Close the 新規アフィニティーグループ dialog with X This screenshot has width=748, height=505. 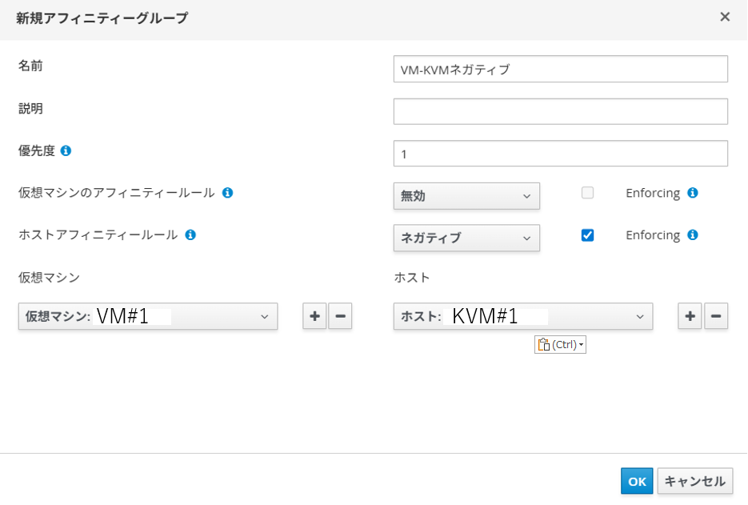point(725,17)
